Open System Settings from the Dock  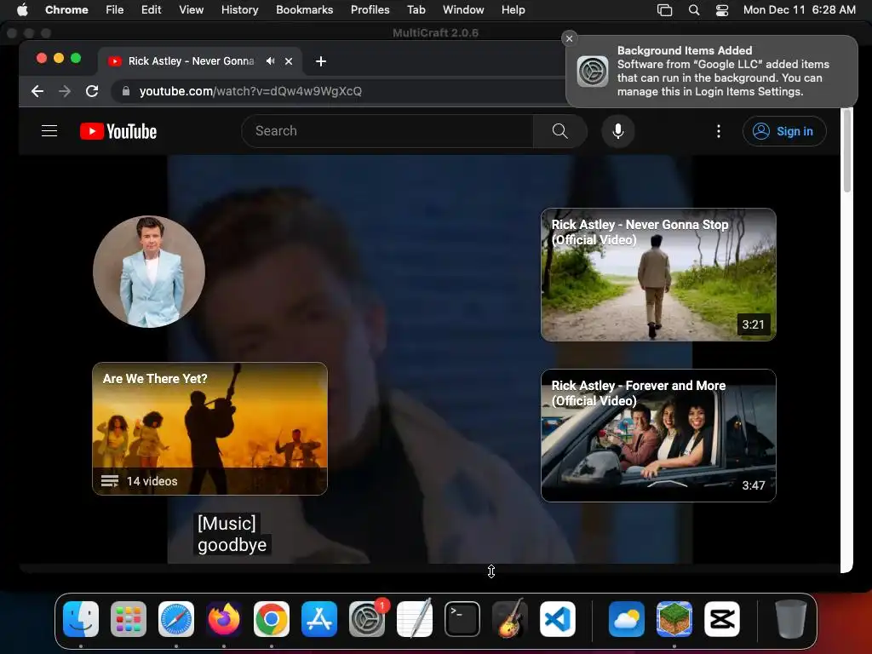point(367,619)
